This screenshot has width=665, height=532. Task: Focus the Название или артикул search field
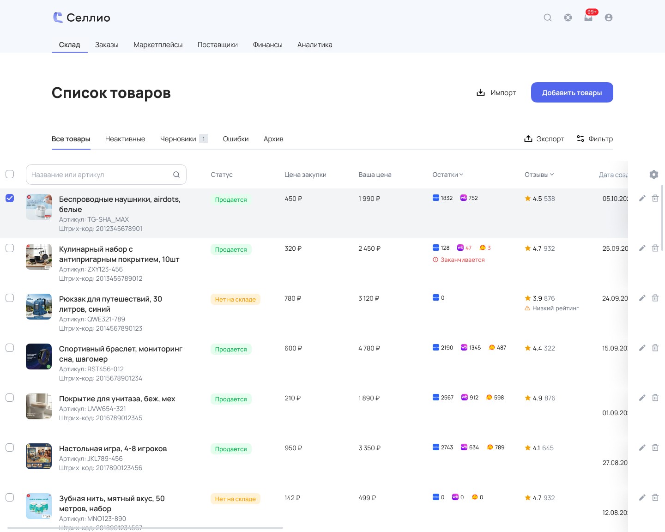tap(106, 175)
